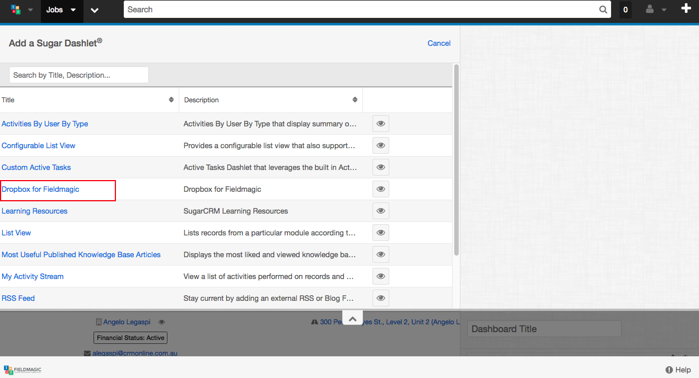This screenshot has height=378, width=699.
Task: Preview Activities By User By Type dashlet
Action: click(381, 124)
